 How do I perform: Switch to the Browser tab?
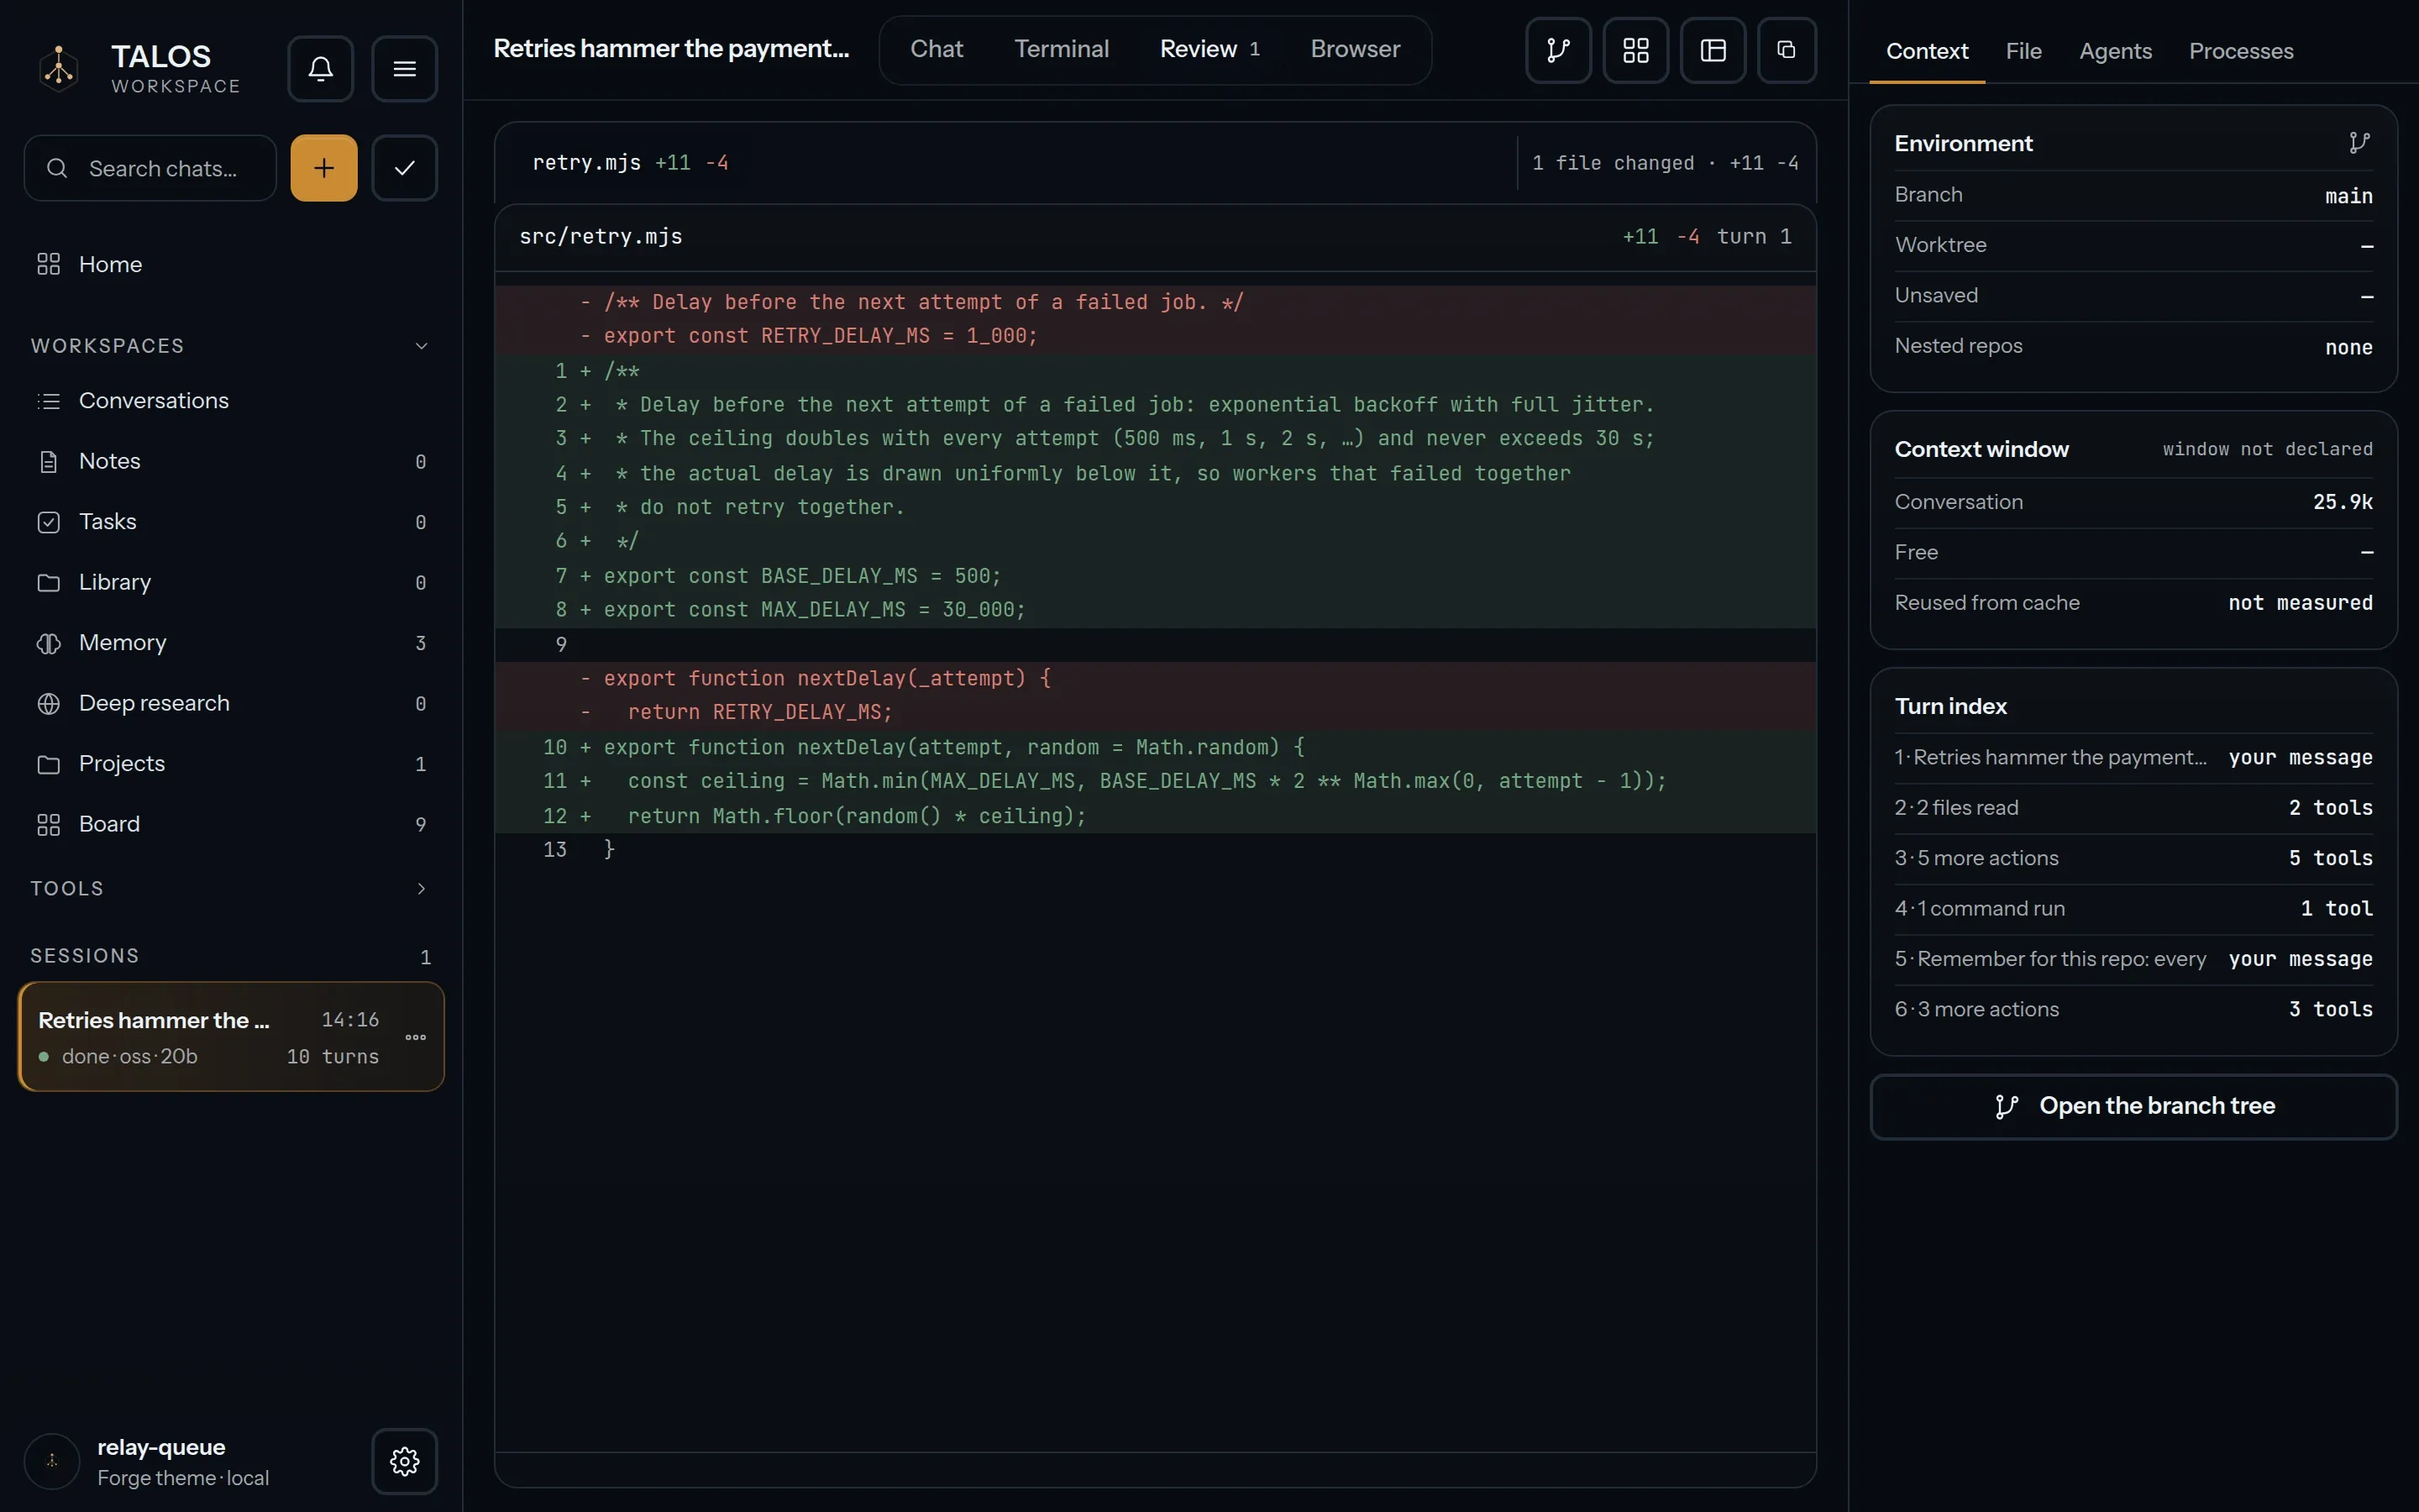pos(1356,49)
